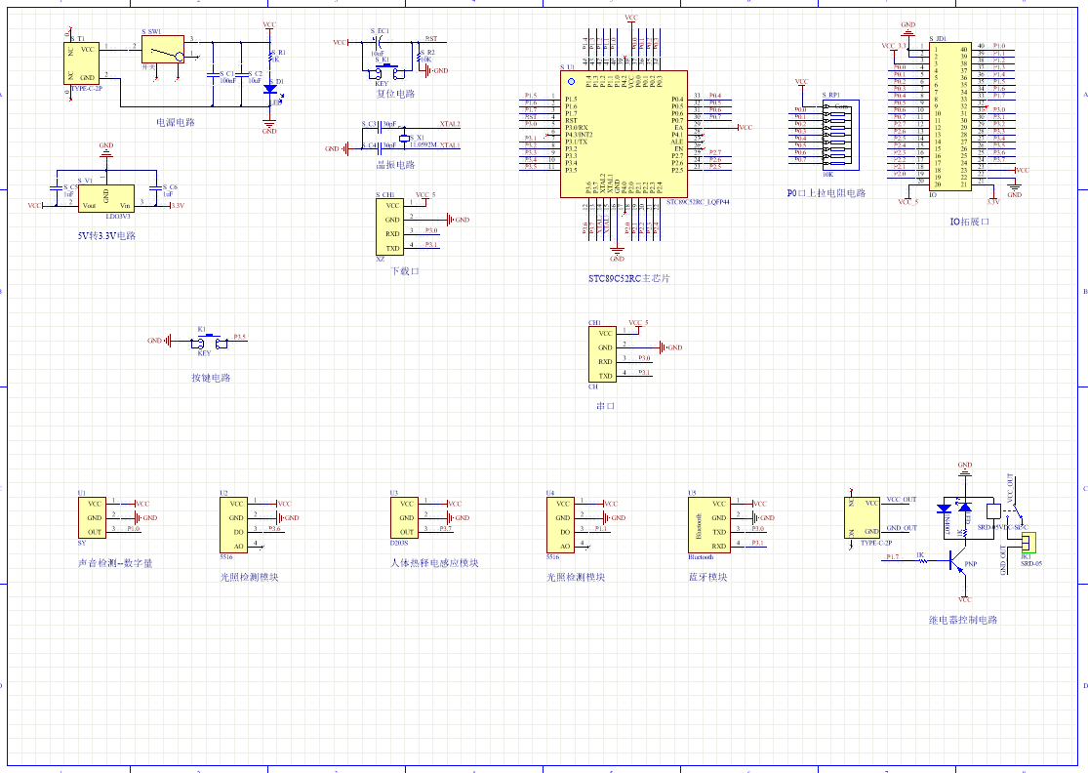
Task: Select the K1 push-button key symbol
Action: tap(208, 342)
